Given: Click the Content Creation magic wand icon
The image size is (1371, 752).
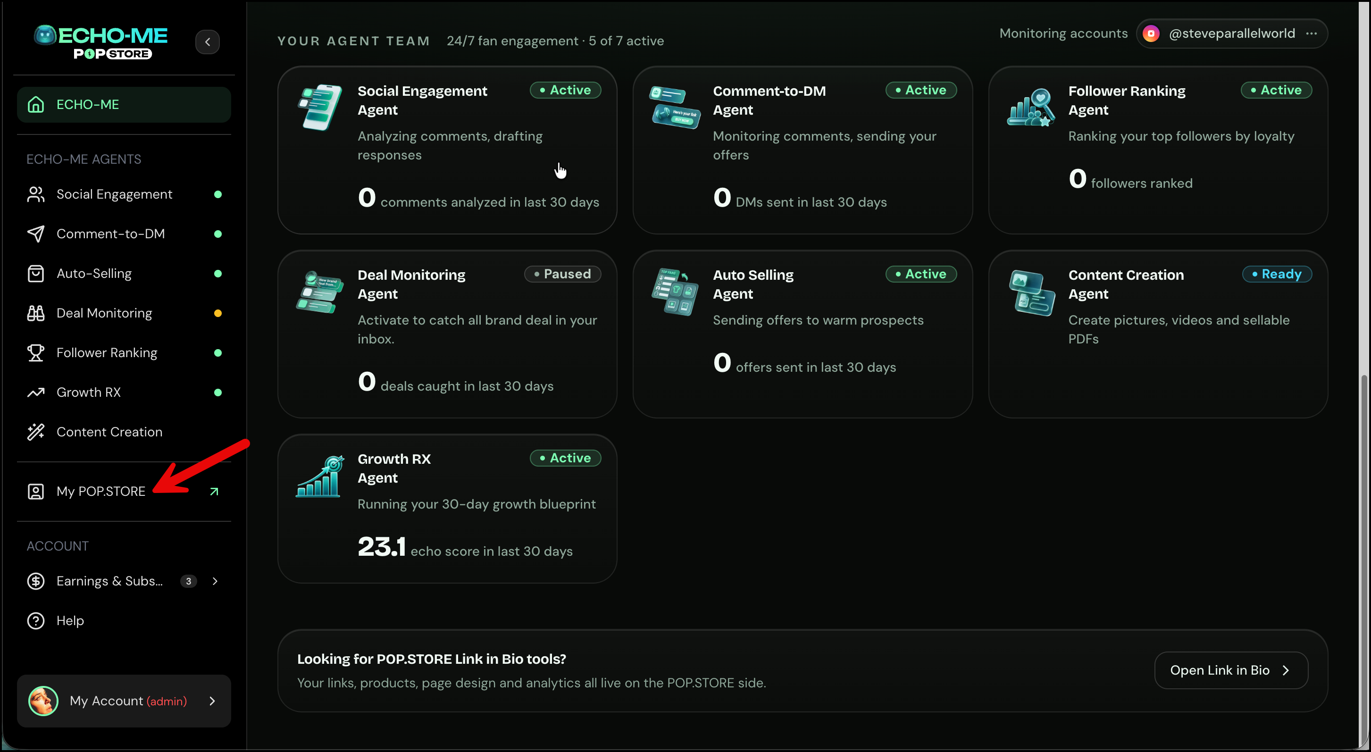Looking at the screenshot, I should [x=36, y=432].
